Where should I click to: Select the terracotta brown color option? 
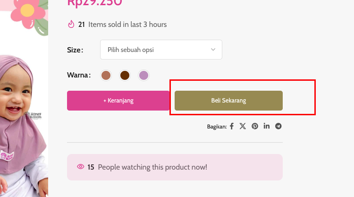point(106,75)
